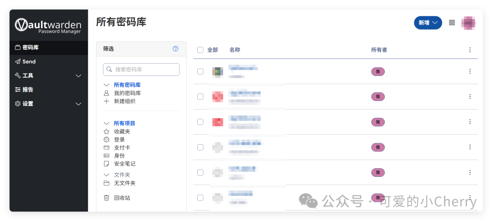The height and width of the screenshot is (221, 492).
Task: Click the 新增 new item button
Action: 428,23
